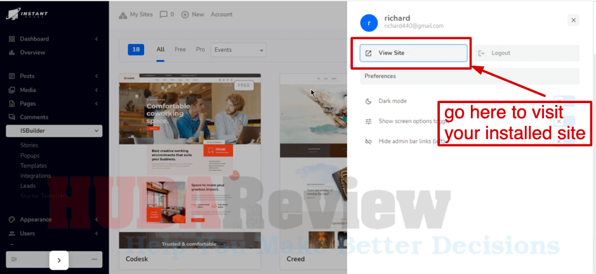Expand the Pages menu chevron
Viewport: 596px width, 274px height.
96,103
